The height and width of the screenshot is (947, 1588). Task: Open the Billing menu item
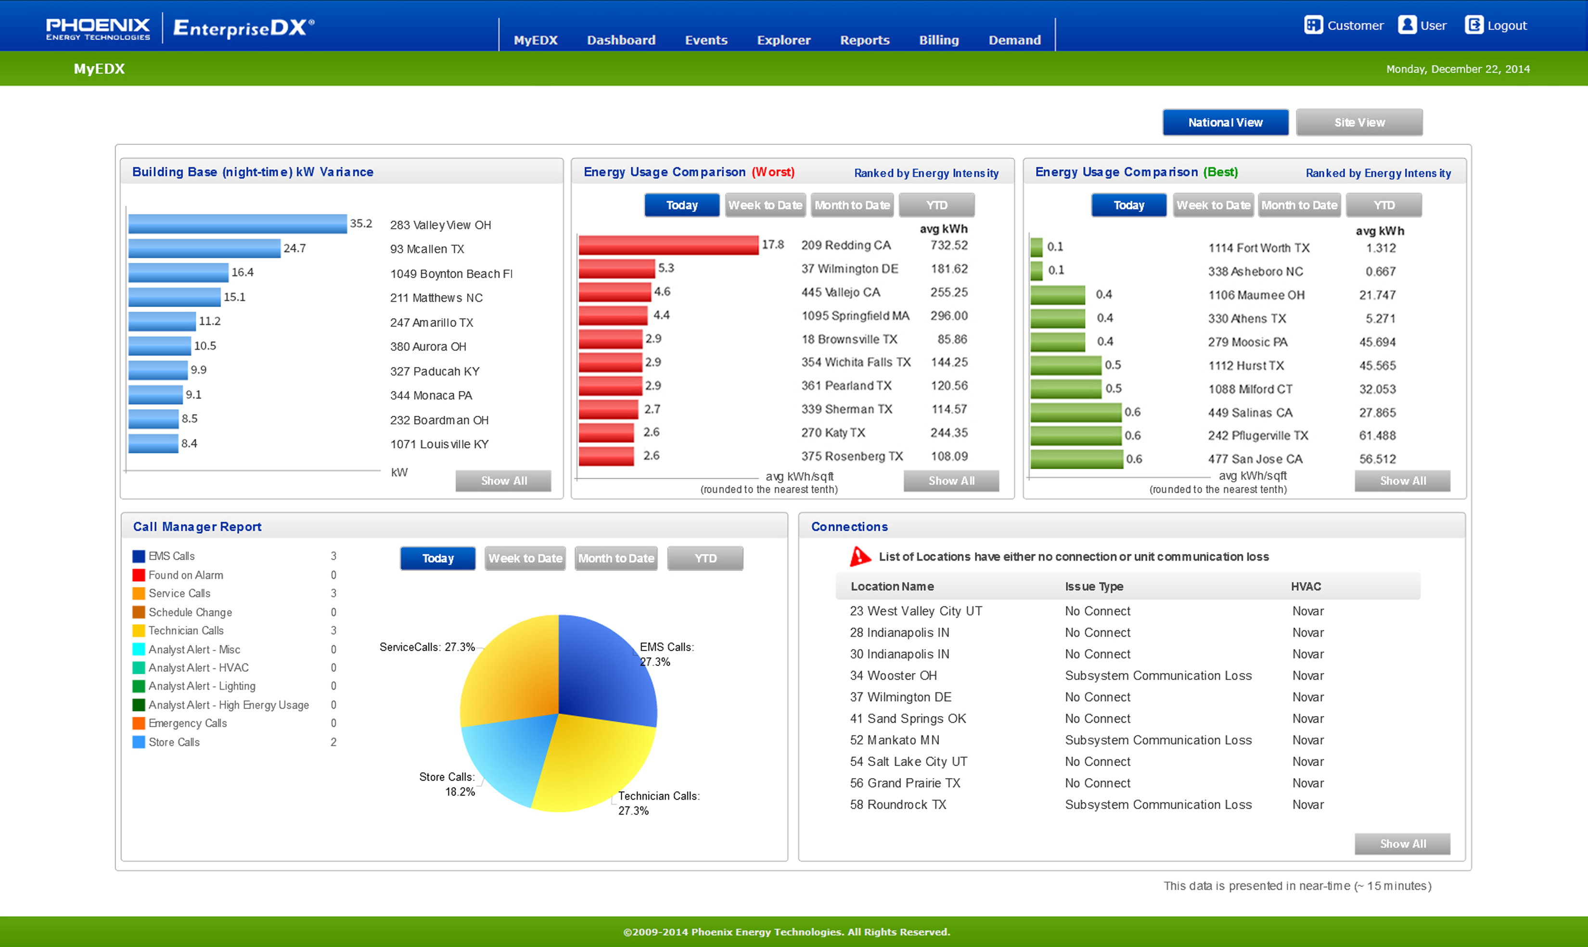pos(938,40)
